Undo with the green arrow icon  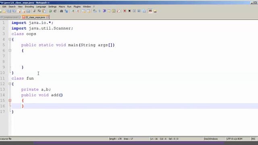click(x=50, y=11)
